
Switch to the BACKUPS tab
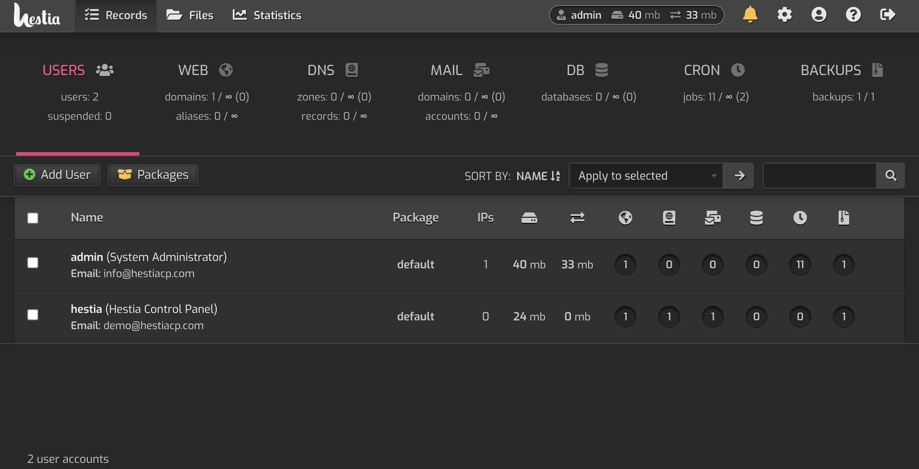842,70
